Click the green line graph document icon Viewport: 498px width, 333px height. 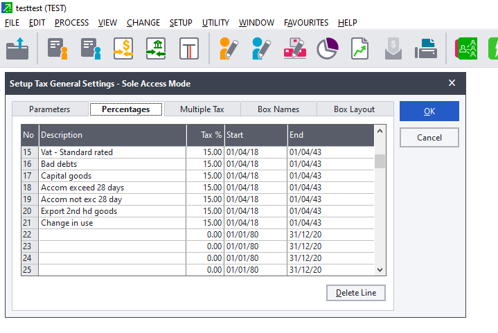359,48
